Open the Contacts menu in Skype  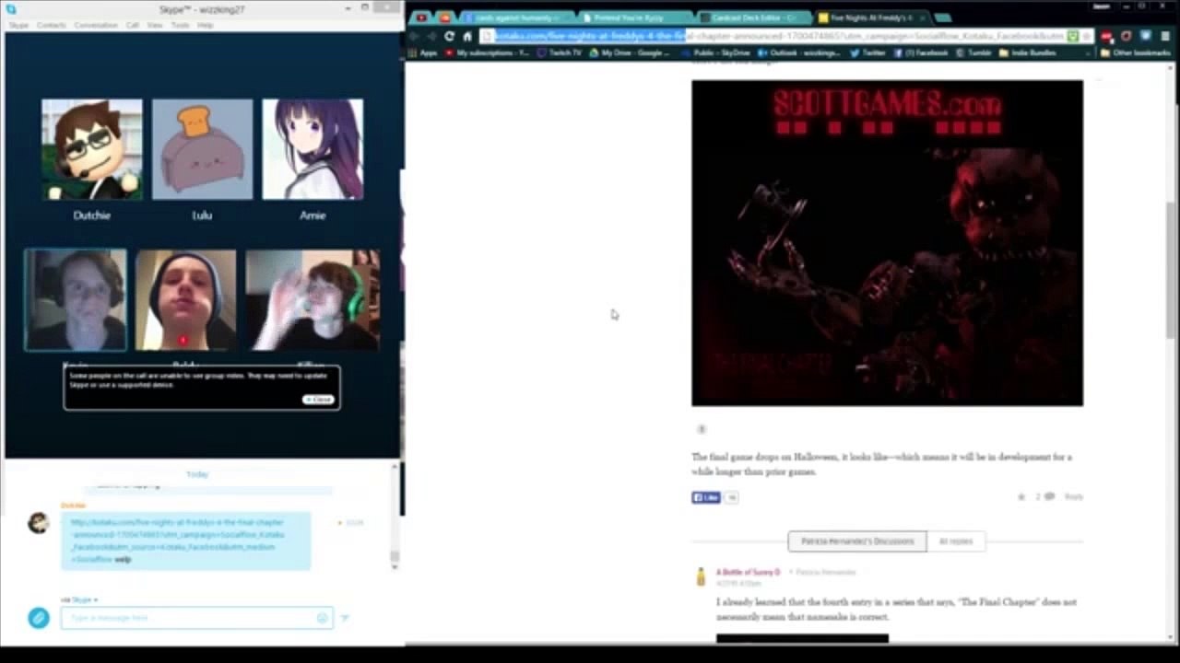tap(51, 25)
